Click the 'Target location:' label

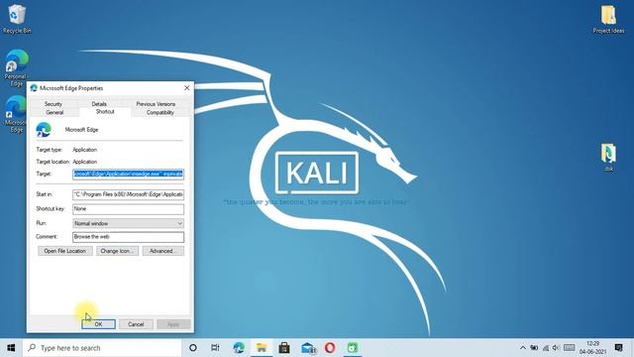coord(53,162)
